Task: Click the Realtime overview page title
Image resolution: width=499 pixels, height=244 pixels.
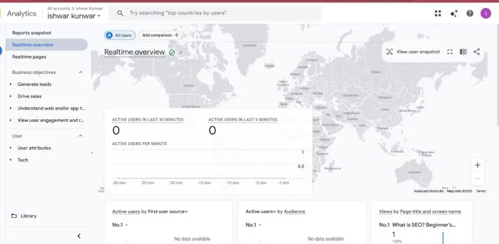Action: (134, 52)
